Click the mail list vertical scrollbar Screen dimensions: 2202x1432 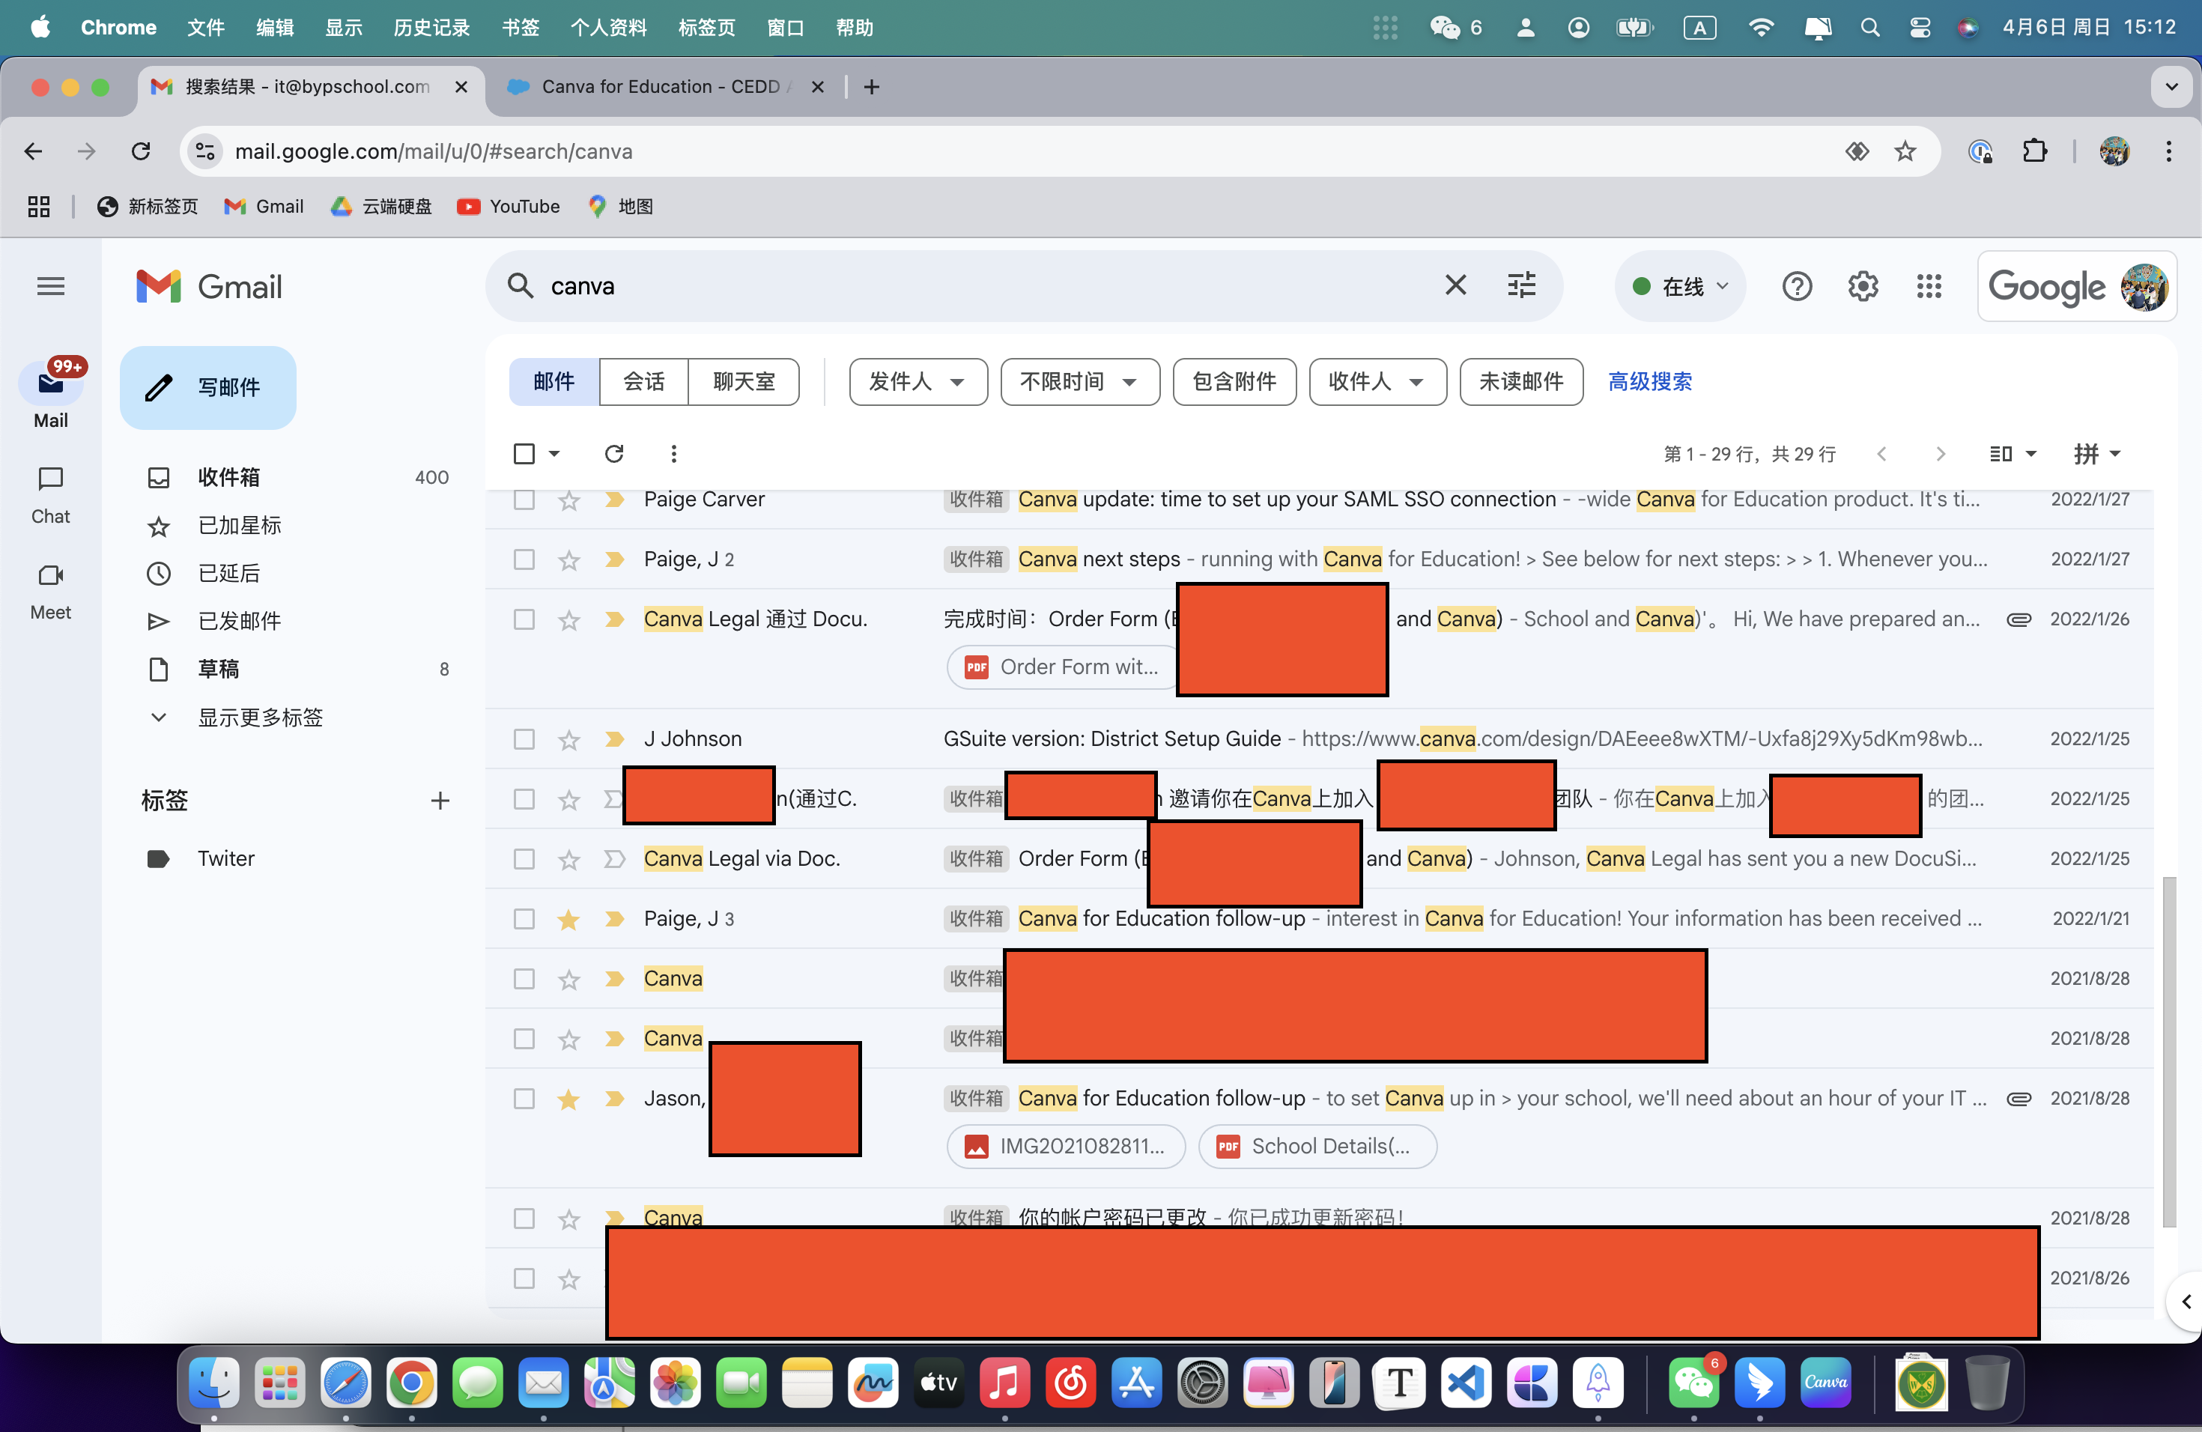point(2169,1052)
